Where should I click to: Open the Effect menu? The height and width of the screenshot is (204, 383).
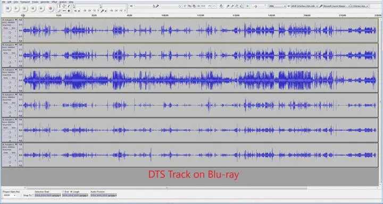click(x=54, y=2)
